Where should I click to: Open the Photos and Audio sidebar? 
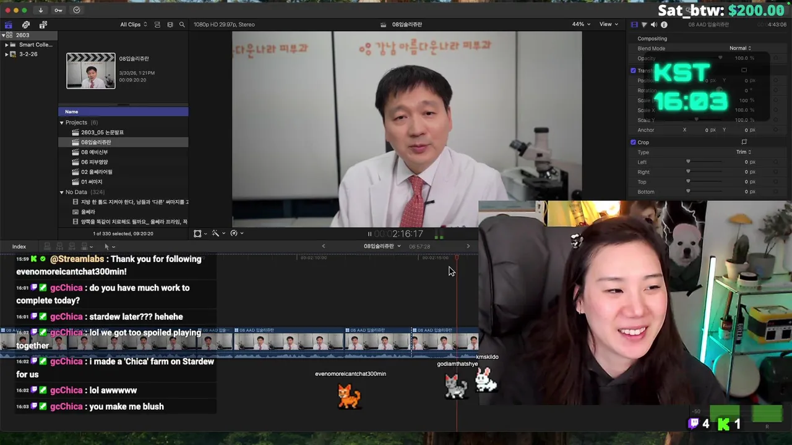[x=26, y=25]
